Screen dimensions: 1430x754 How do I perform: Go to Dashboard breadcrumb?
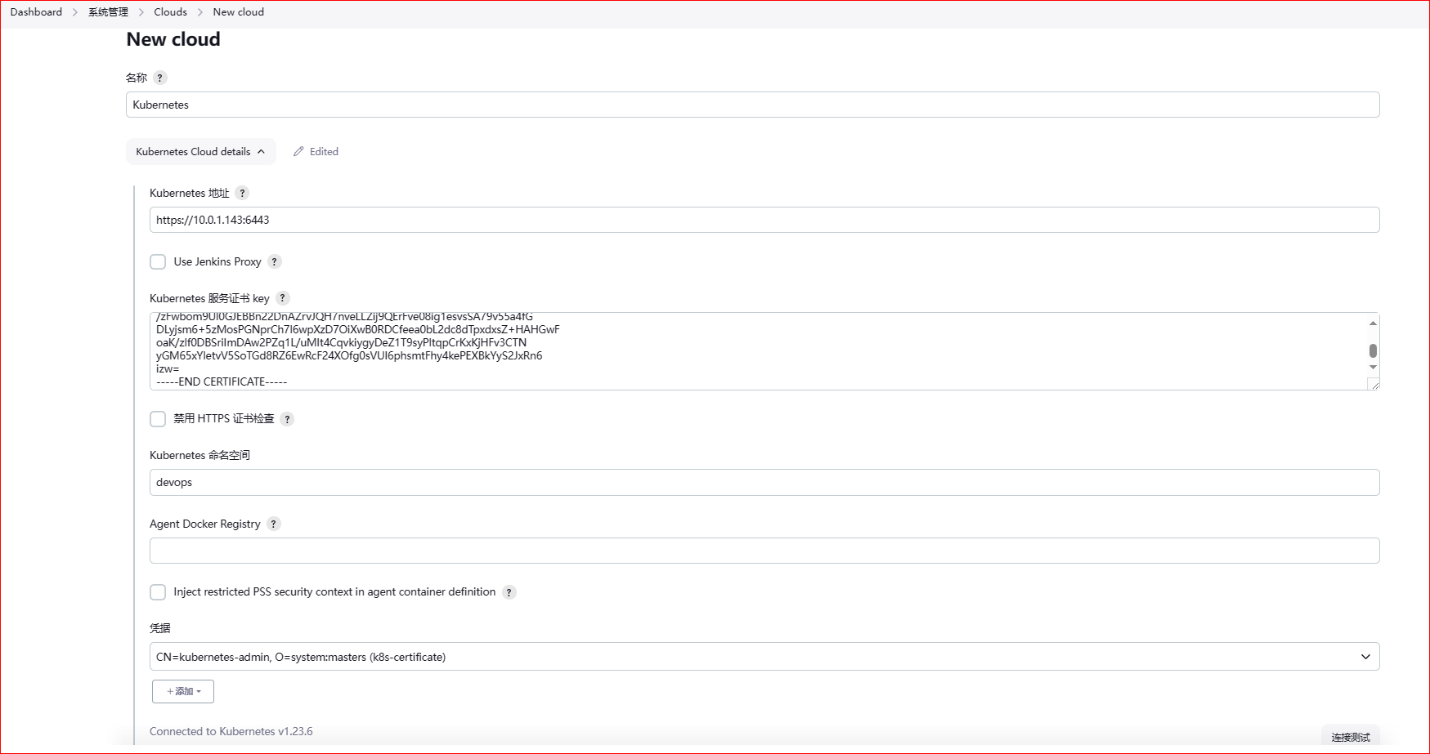(x=36, y=12)
